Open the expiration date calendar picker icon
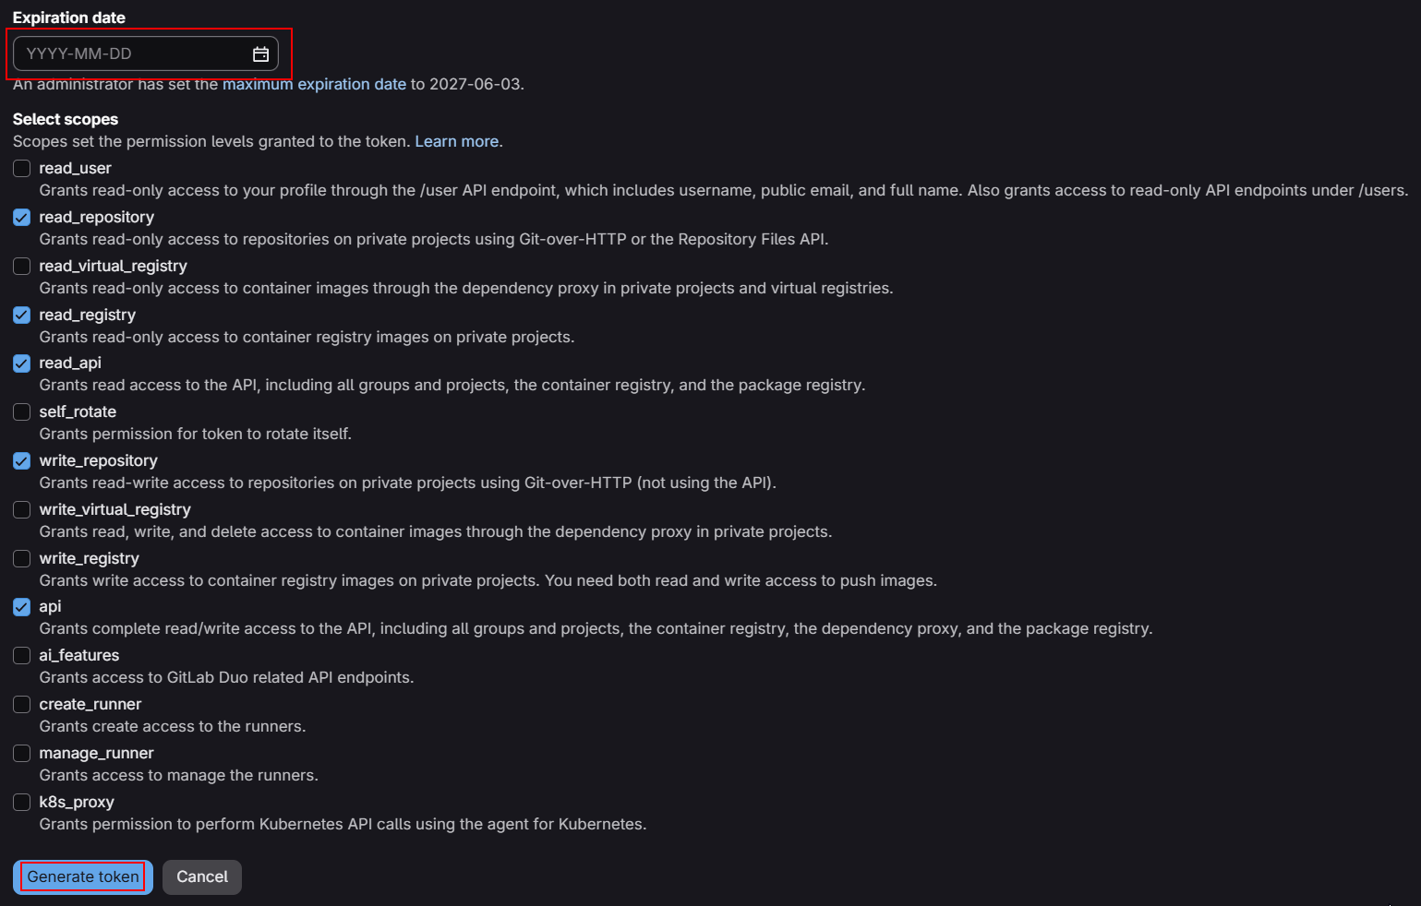 point(260,54)
